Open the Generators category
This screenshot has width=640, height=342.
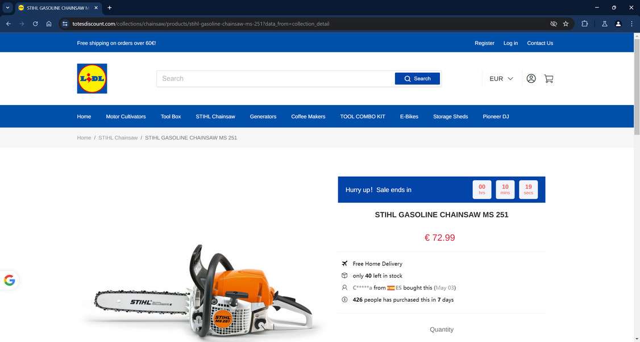point(263,116)
